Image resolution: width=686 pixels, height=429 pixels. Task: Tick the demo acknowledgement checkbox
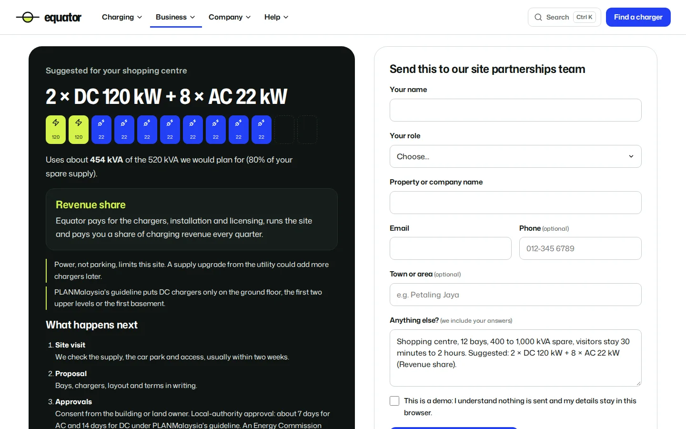tap(394, 401)
